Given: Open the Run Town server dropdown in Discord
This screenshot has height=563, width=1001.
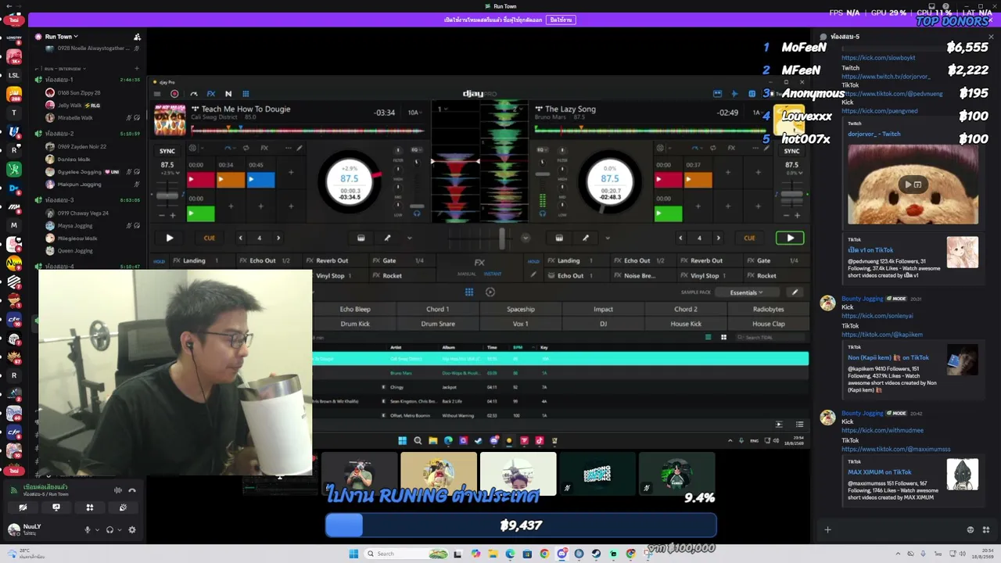Looking at the screenshot, I should pos(61,37).
